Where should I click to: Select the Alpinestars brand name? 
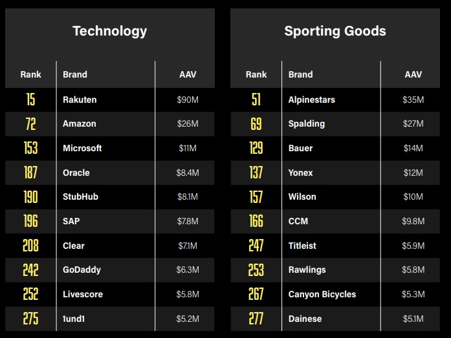(x=312, y=100)
